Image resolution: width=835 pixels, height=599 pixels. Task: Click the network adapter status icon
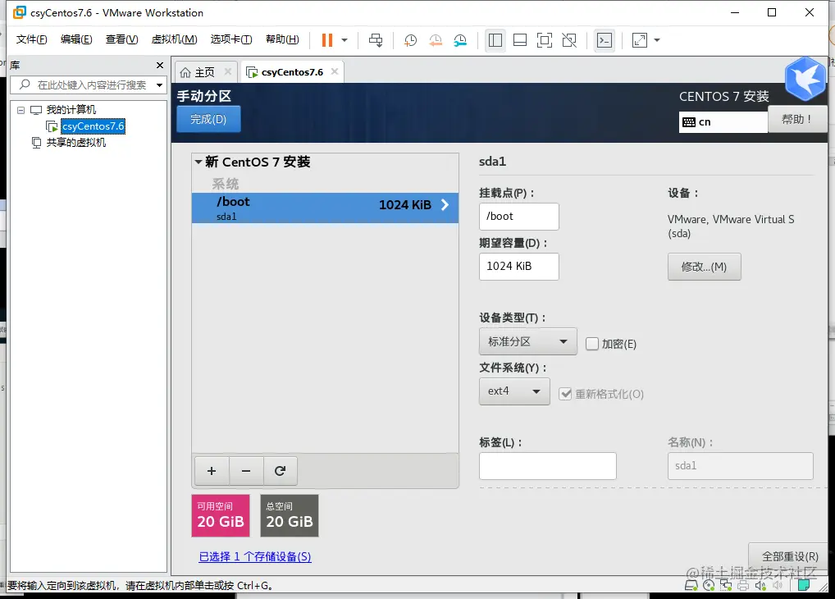[x=726, y=586]
